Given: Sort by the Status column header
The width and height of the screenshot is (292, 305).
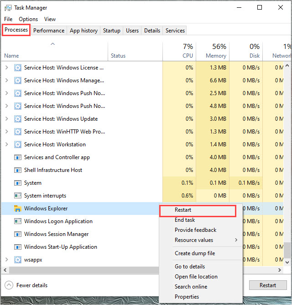Looking at the screenshot, I should (135, 51).
